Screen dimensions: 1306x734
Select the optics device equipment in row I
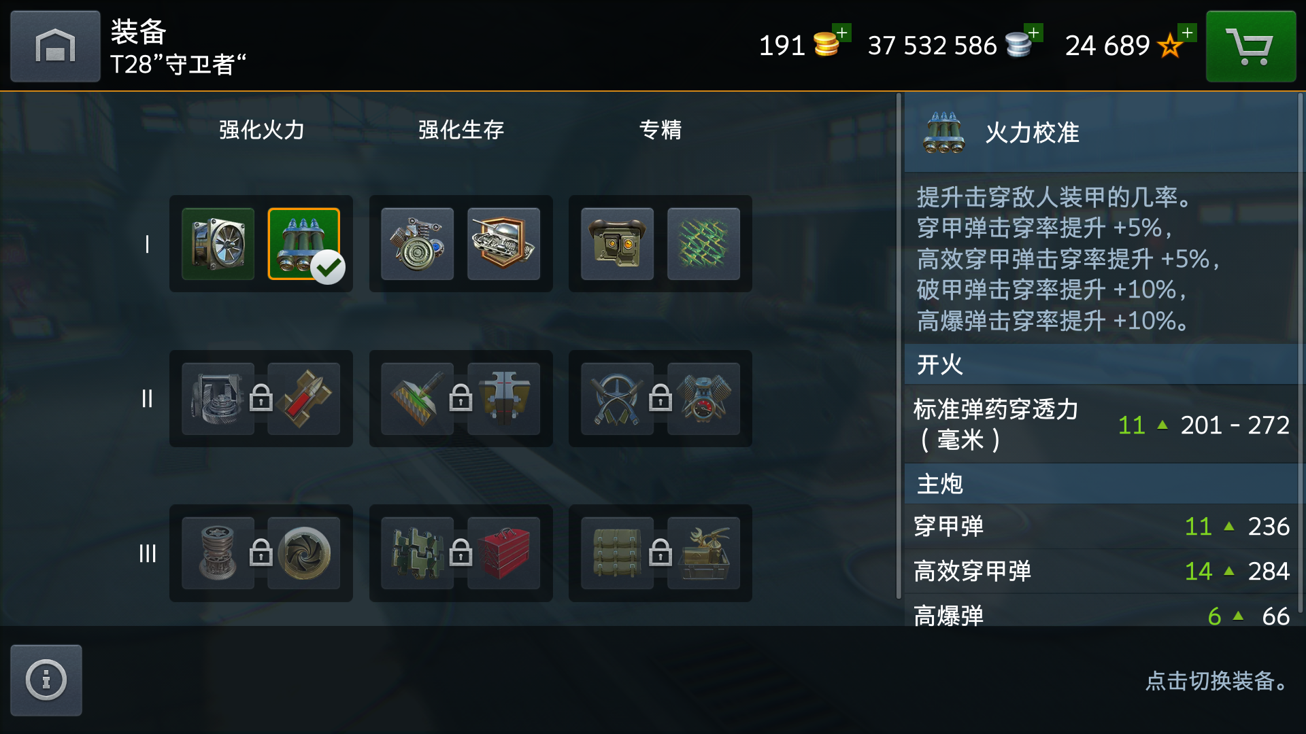(x=617, y=244)
